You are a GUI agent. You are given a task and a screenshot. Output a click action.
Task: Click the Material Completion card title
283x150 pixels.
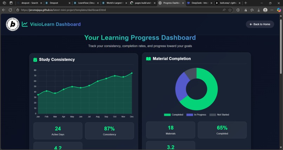click(172, 59)
